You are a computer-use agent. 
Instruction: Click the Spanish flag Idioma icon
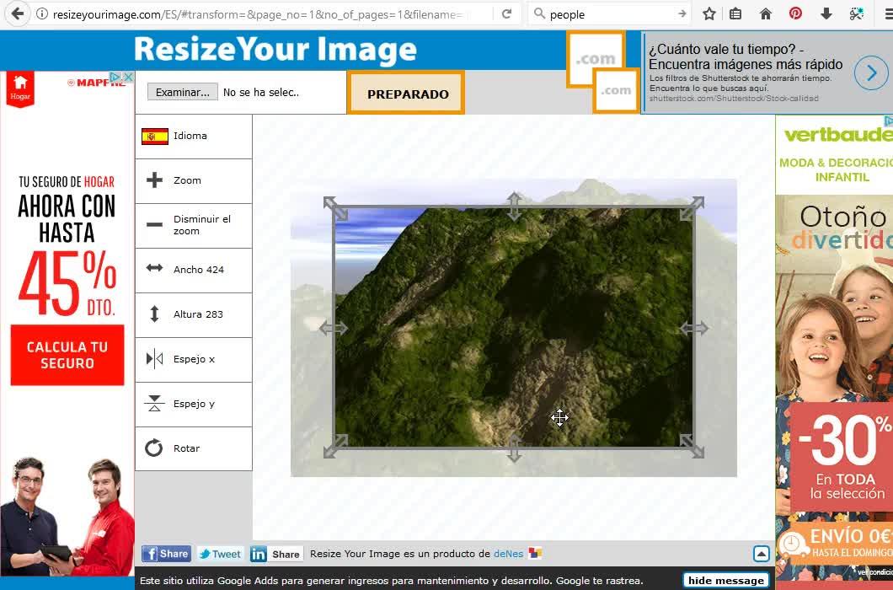click(155, 137)
